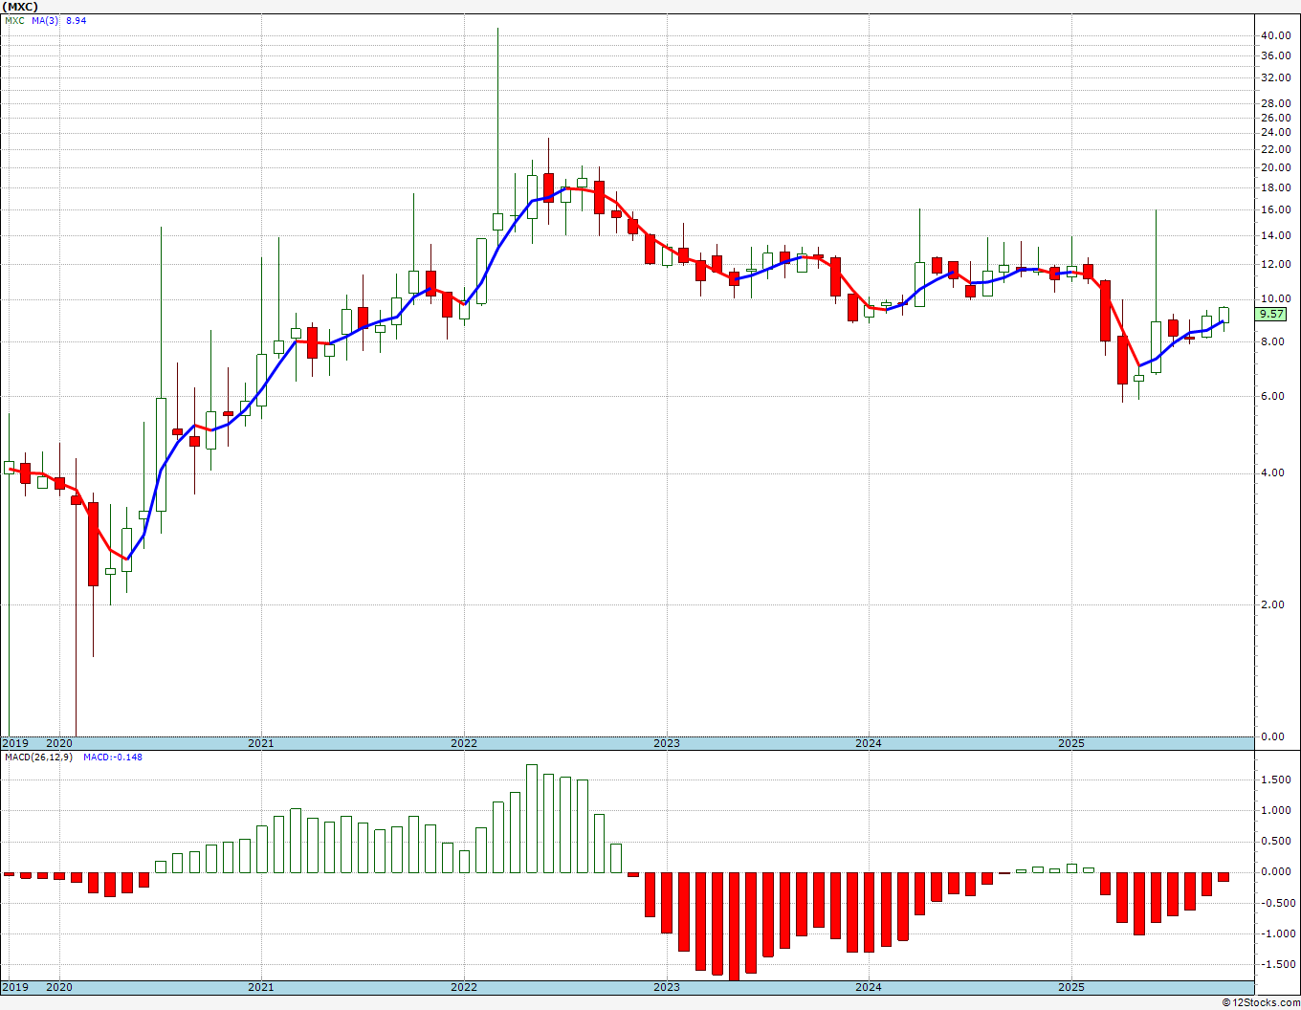Click the 1.500 MACD axis label
Screen dimensions: 1301x1010
coord(1275,779)
